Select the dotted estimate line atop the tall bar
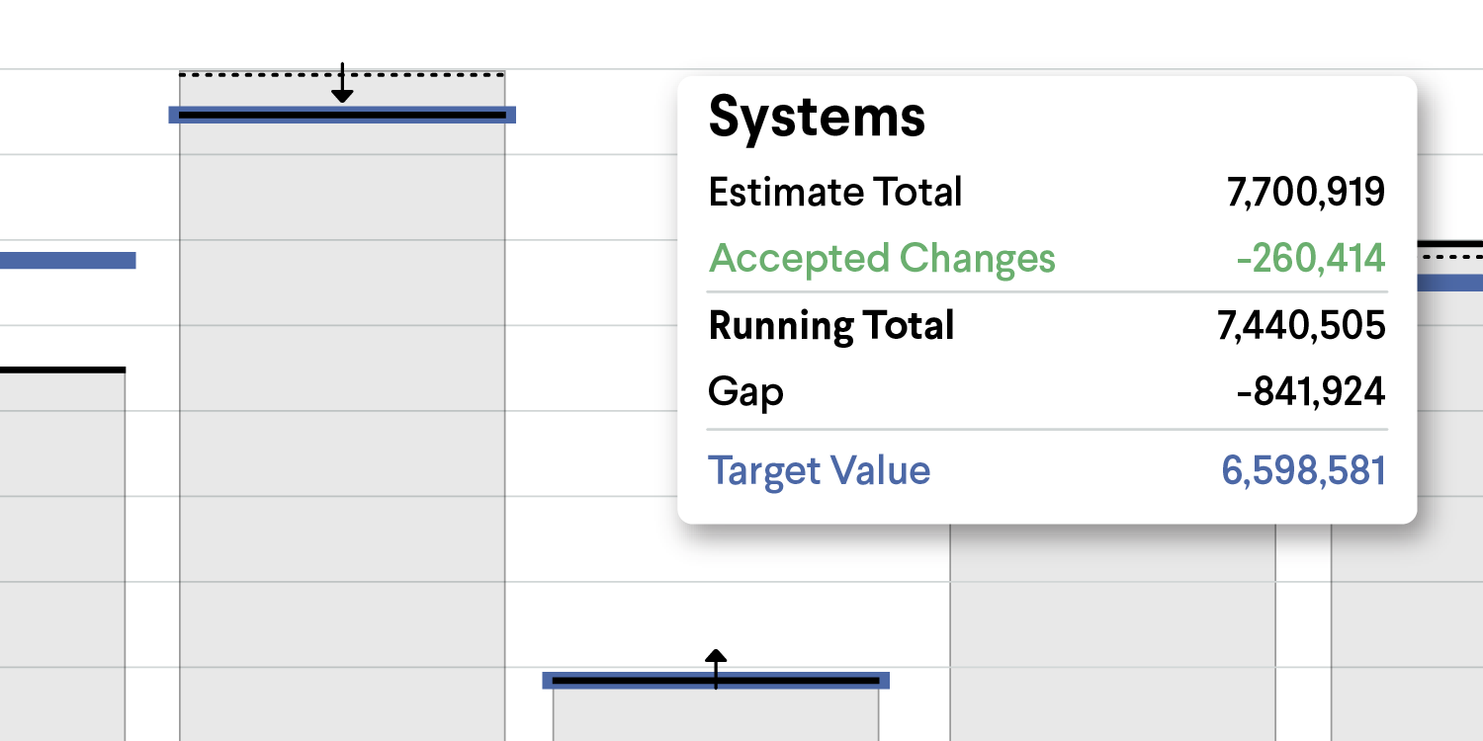The height and width of the screenshot is (741, 1483). (342, 74)
